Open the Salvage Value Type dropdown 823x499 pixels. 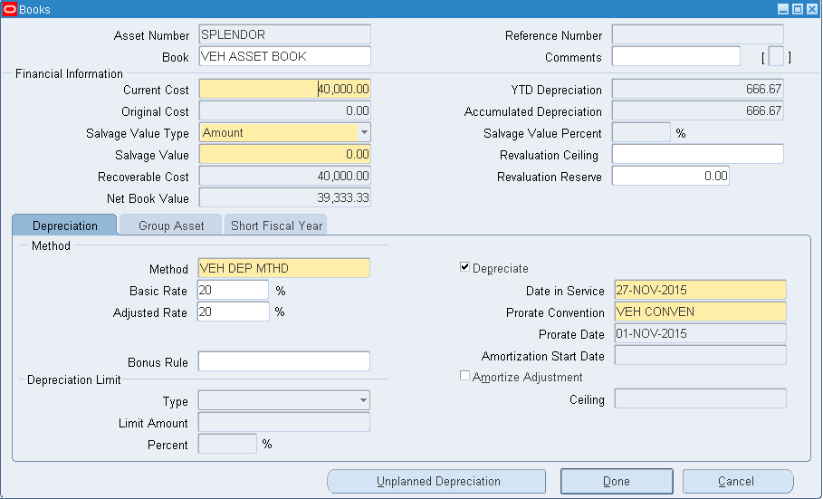click(x=364, y=132)
